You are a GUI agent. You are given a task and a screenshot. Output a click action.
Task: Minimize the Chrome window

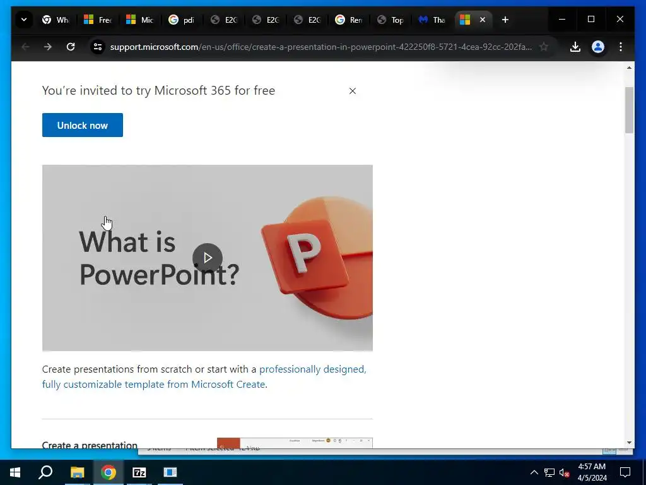[x=562, y=19]
